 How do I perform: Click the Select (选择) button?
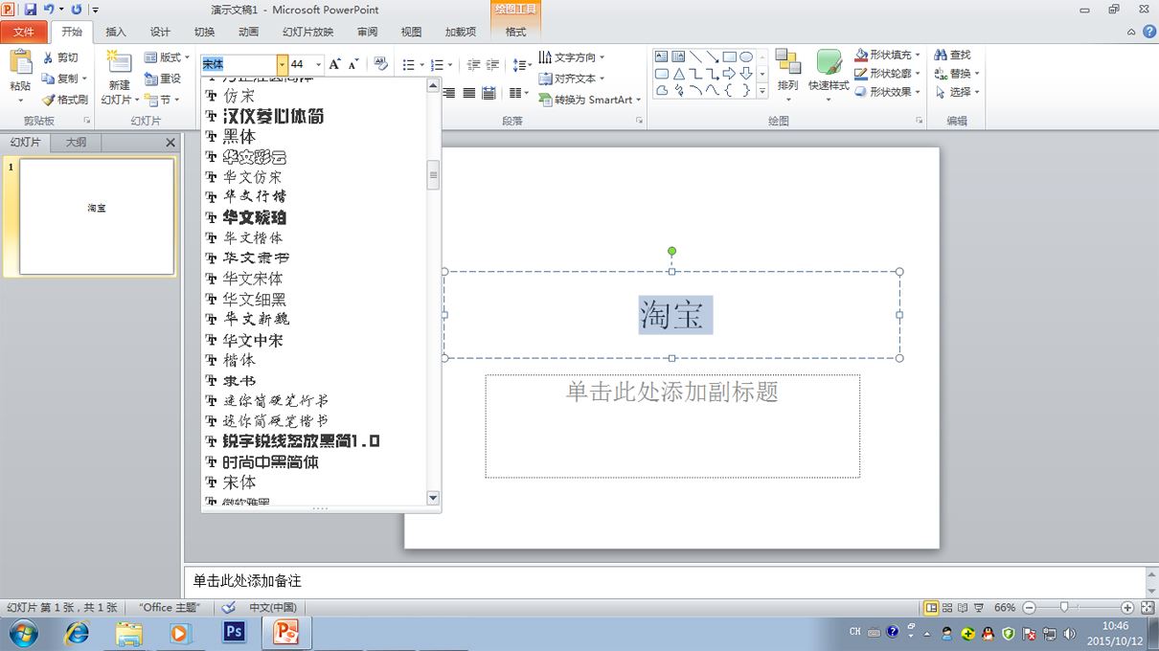click(x=955, y=92)
